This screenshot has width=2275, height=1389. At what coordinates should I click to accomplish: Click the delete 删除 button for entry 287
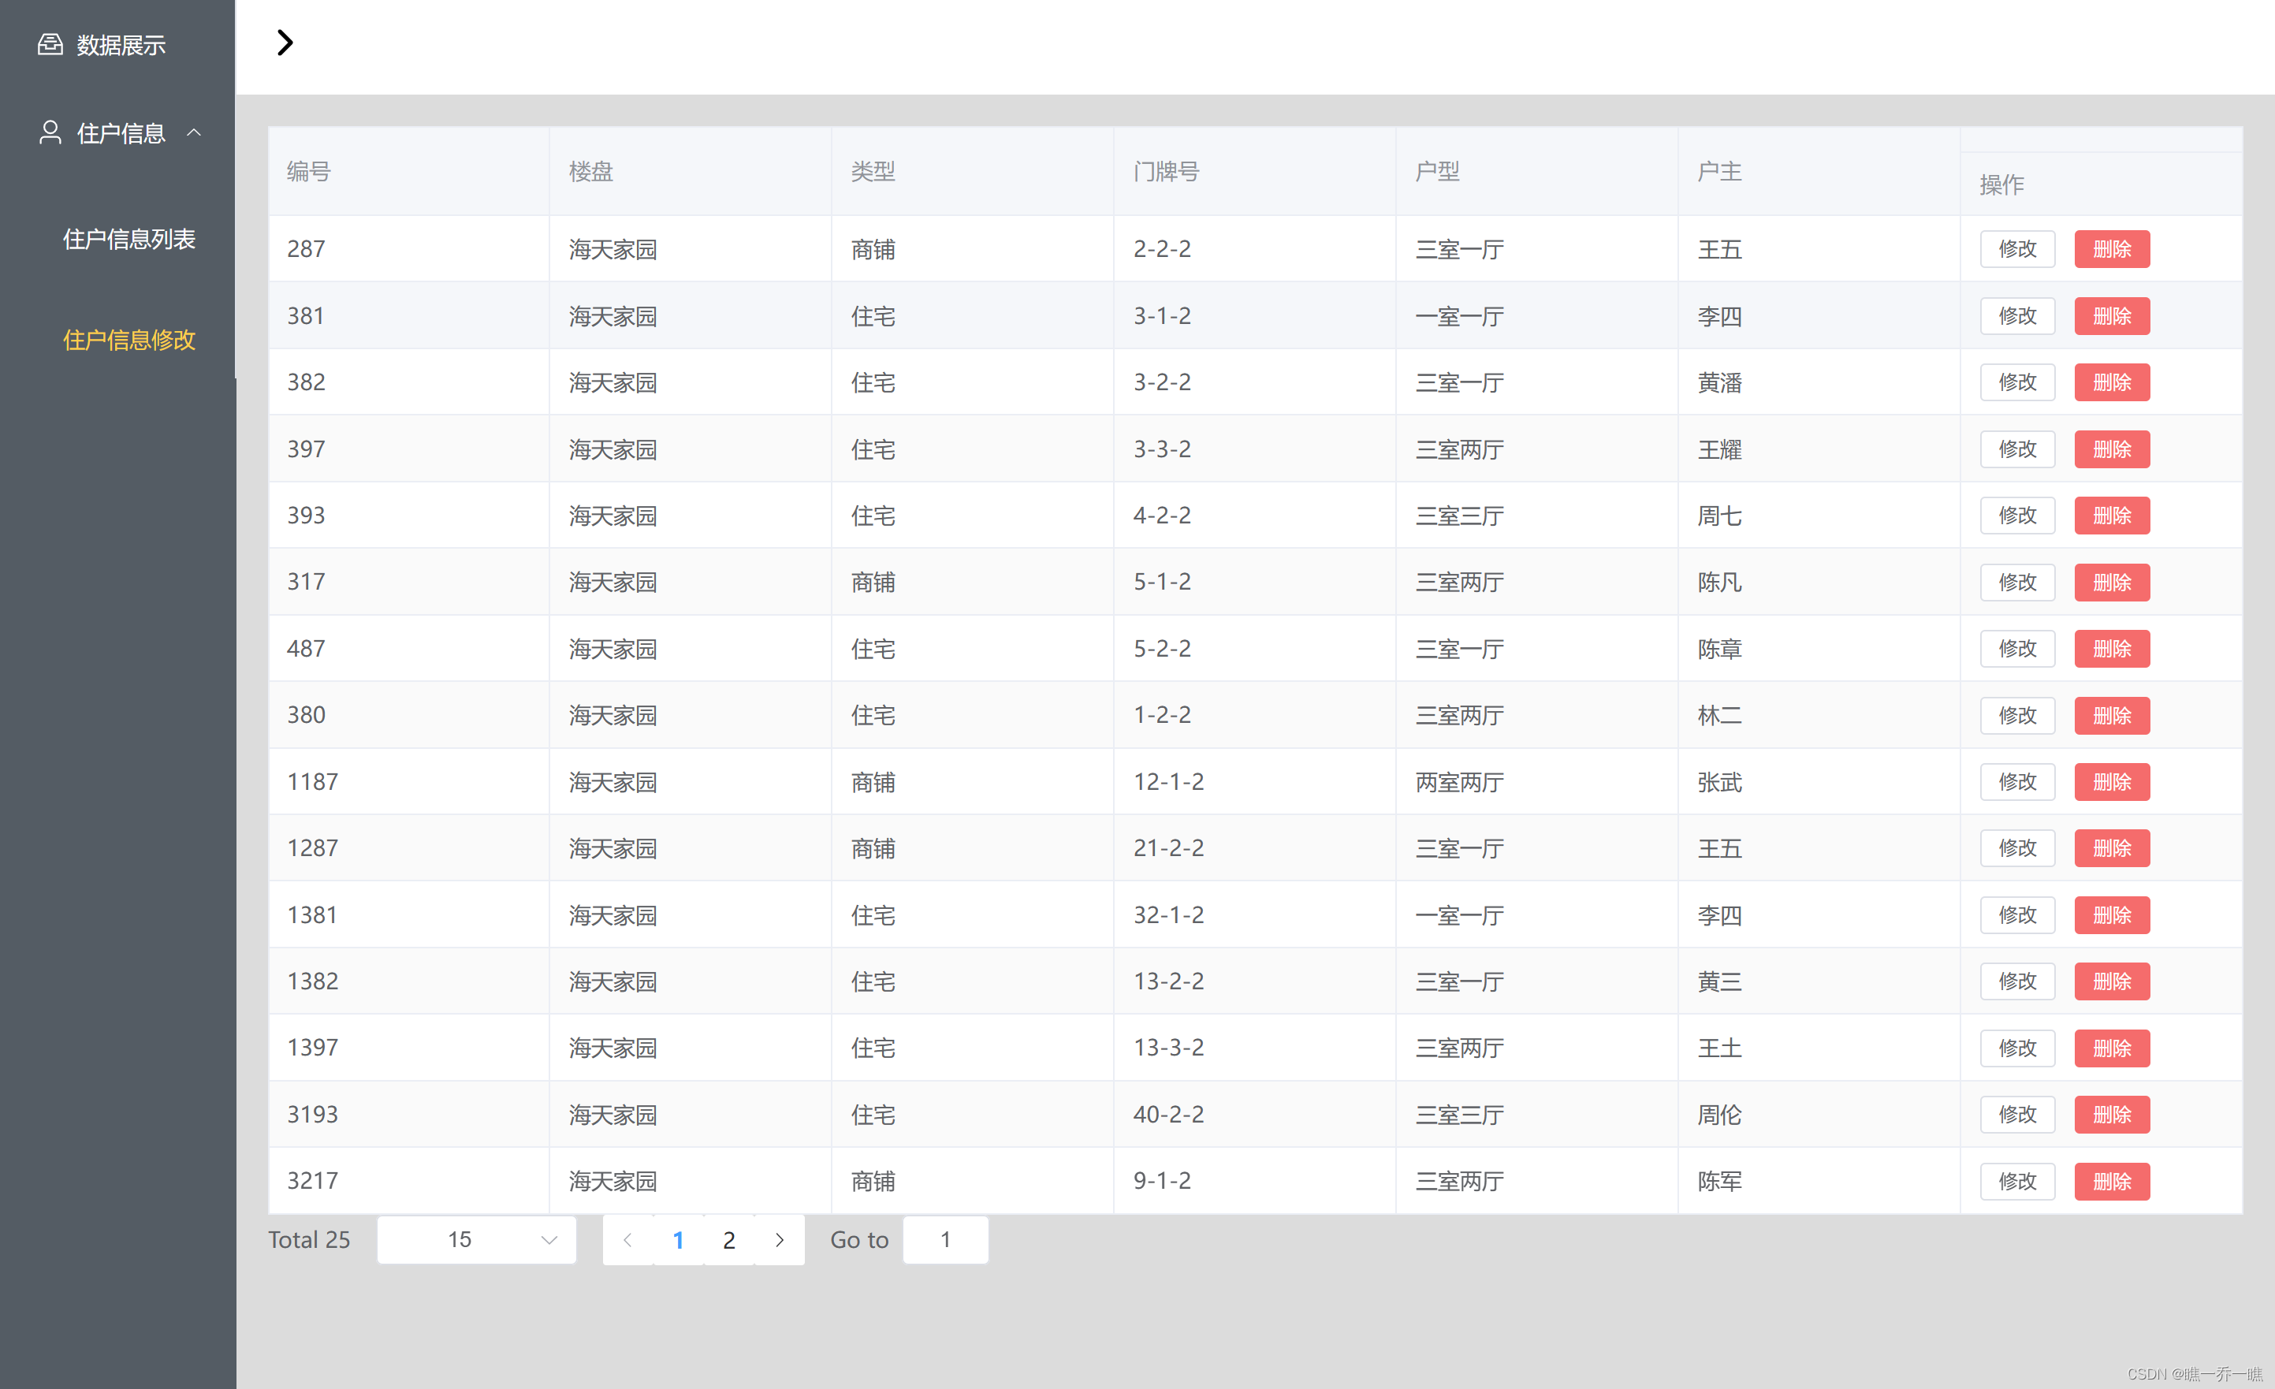[2113, 247]
